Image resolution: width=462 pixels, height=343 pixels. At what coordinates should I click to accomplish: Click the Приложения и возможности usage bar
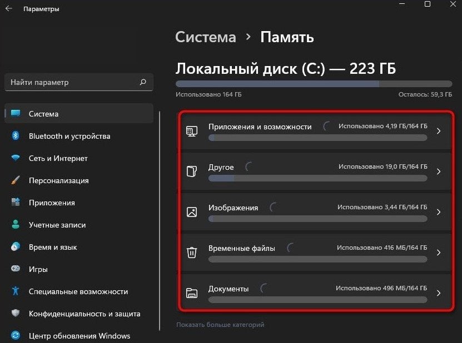[x=317, y=138]
